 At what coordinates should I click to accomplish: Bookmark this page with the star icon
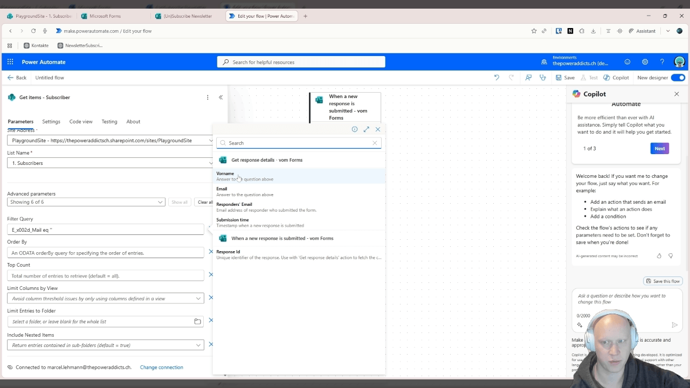(x=534, y=31)
